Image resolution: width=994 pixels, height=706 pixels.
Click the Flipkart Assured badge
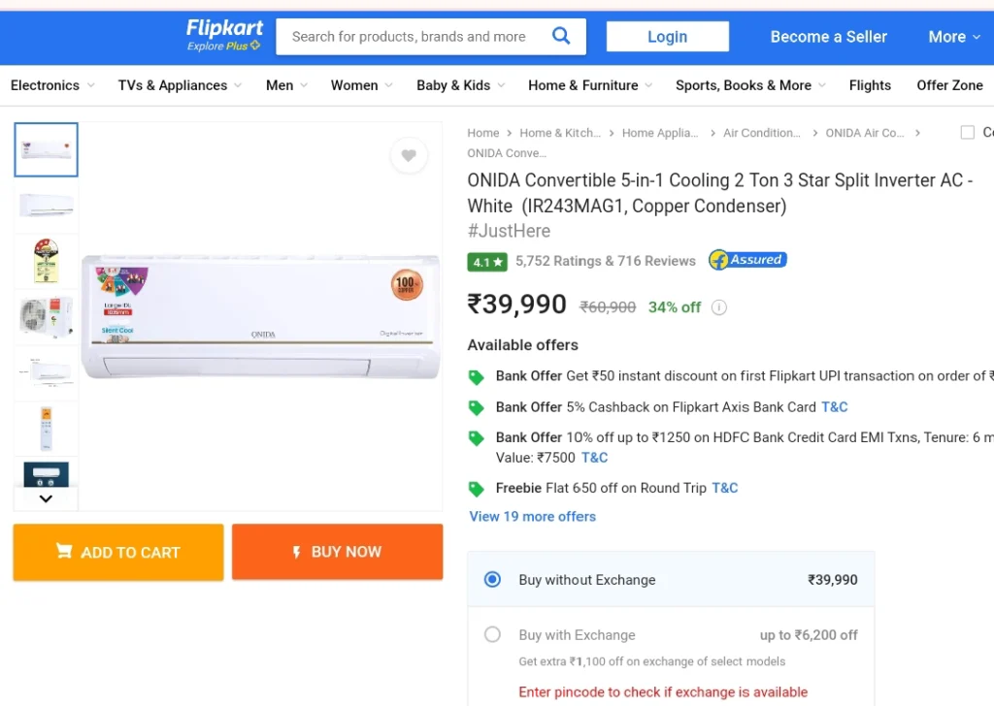(x=748, y=260)
